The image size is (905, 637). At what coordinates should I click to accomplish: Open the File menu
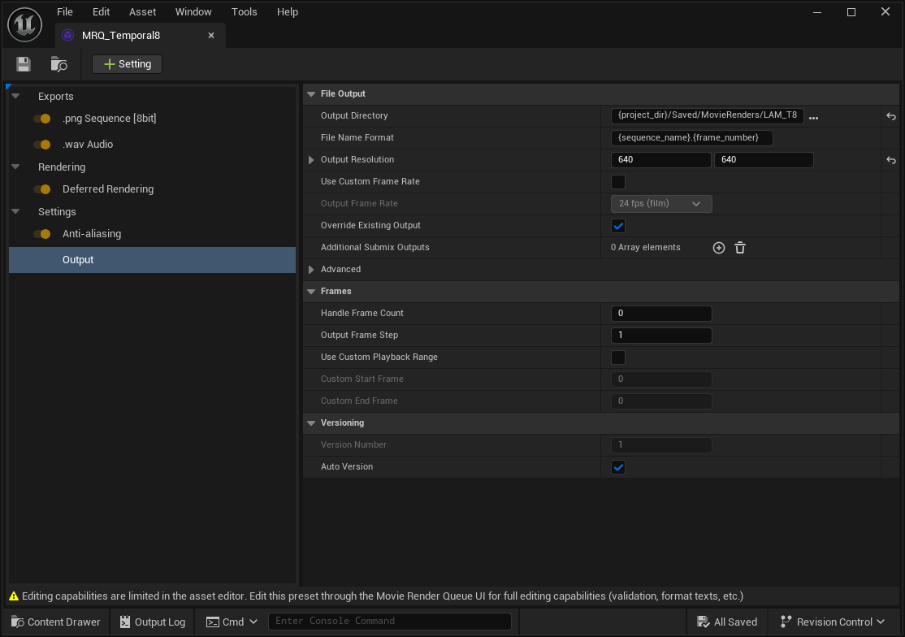[65, 11]
